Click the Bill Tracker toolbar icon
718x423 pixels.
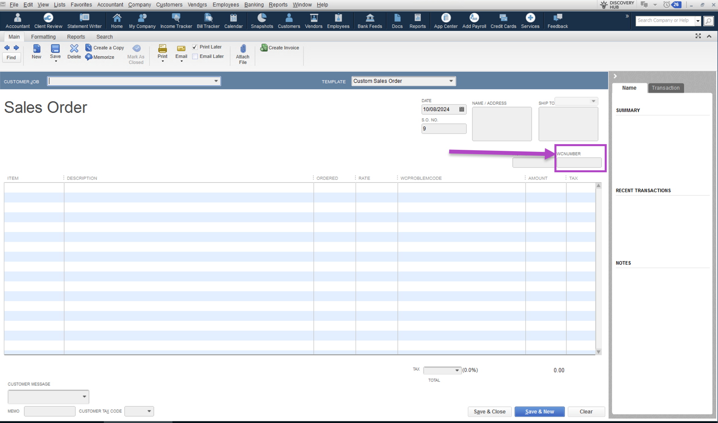tap(208, 20)
